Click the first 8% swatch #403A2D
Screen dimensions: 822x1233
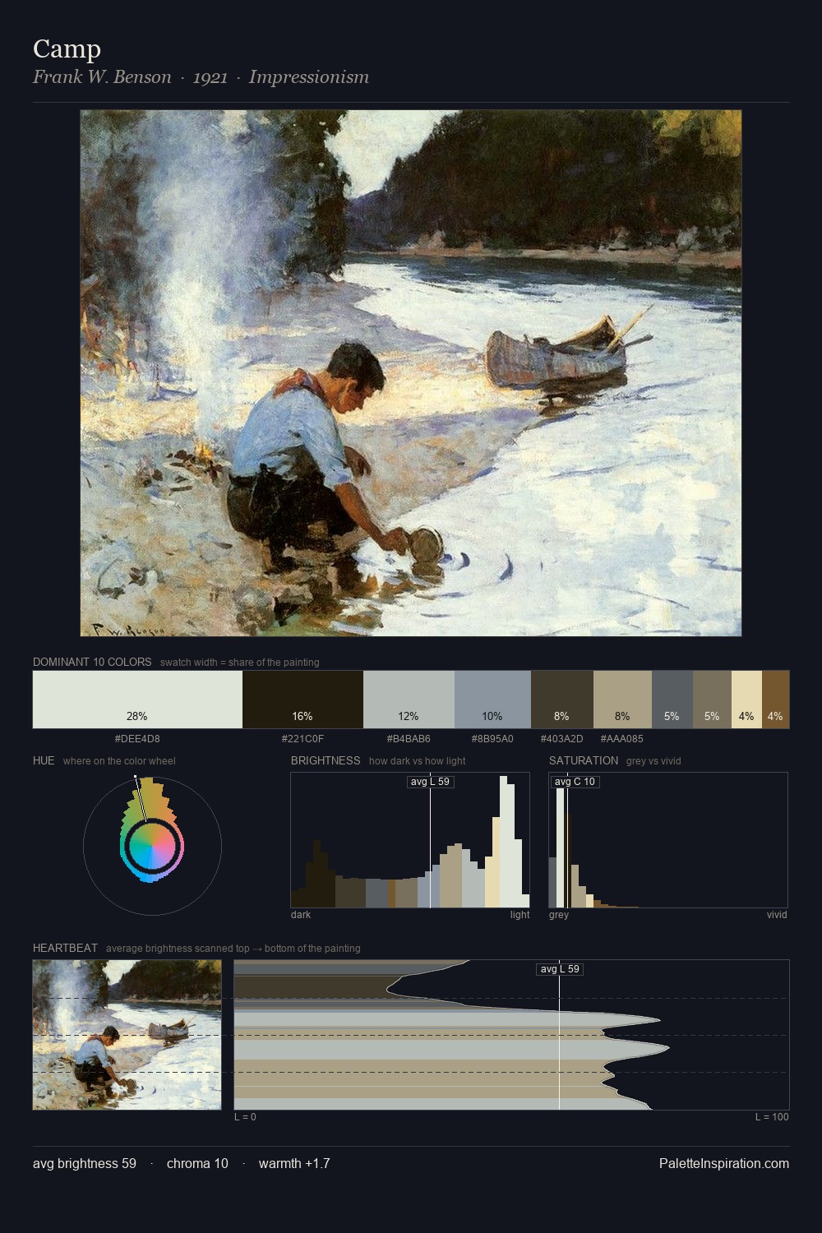561,700
